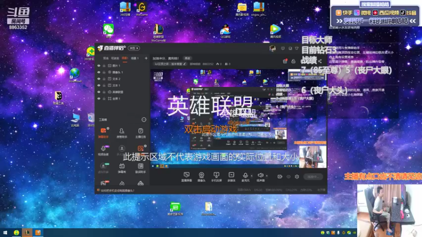This screenshot has width=422, height=237.
Task: Click the 直播屏幕 screen capture source button
Action: pos(186,177)
